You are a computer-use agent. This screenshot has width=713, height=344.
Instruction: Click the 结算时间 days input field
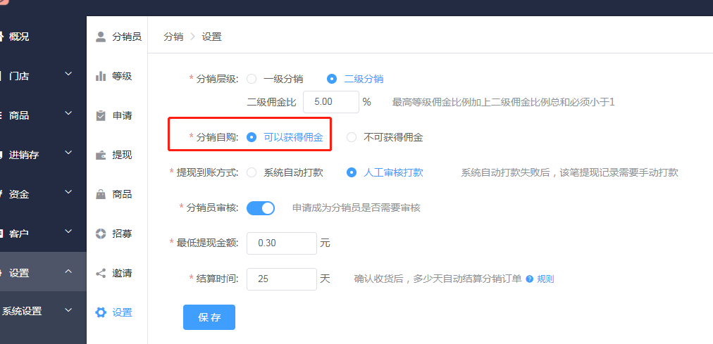point(282,279)
